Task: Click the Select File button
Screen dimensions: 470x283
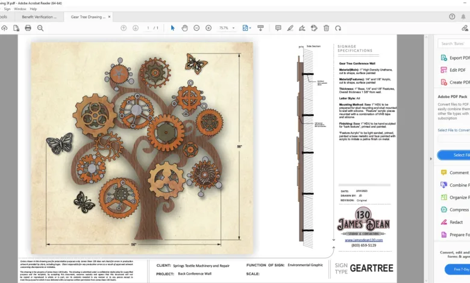Action: [454, 155]
